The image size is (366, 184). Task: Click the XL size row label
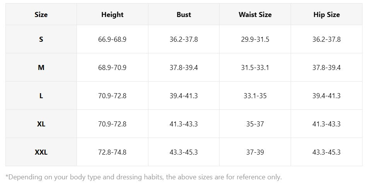pyautogui.click(x=41, y=124)
